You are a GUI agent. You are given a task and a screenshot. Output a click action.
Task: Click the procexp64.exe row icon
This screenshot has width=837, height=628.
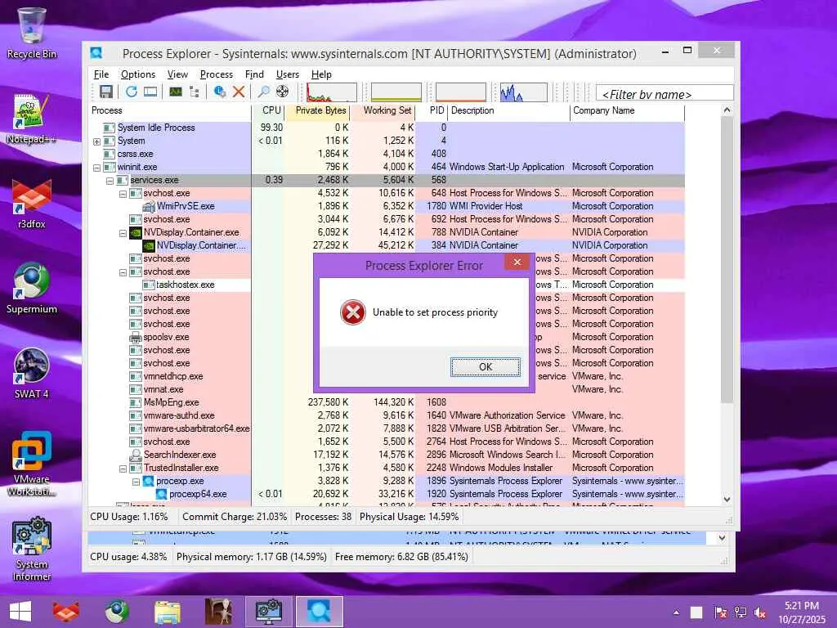[162, 494]
